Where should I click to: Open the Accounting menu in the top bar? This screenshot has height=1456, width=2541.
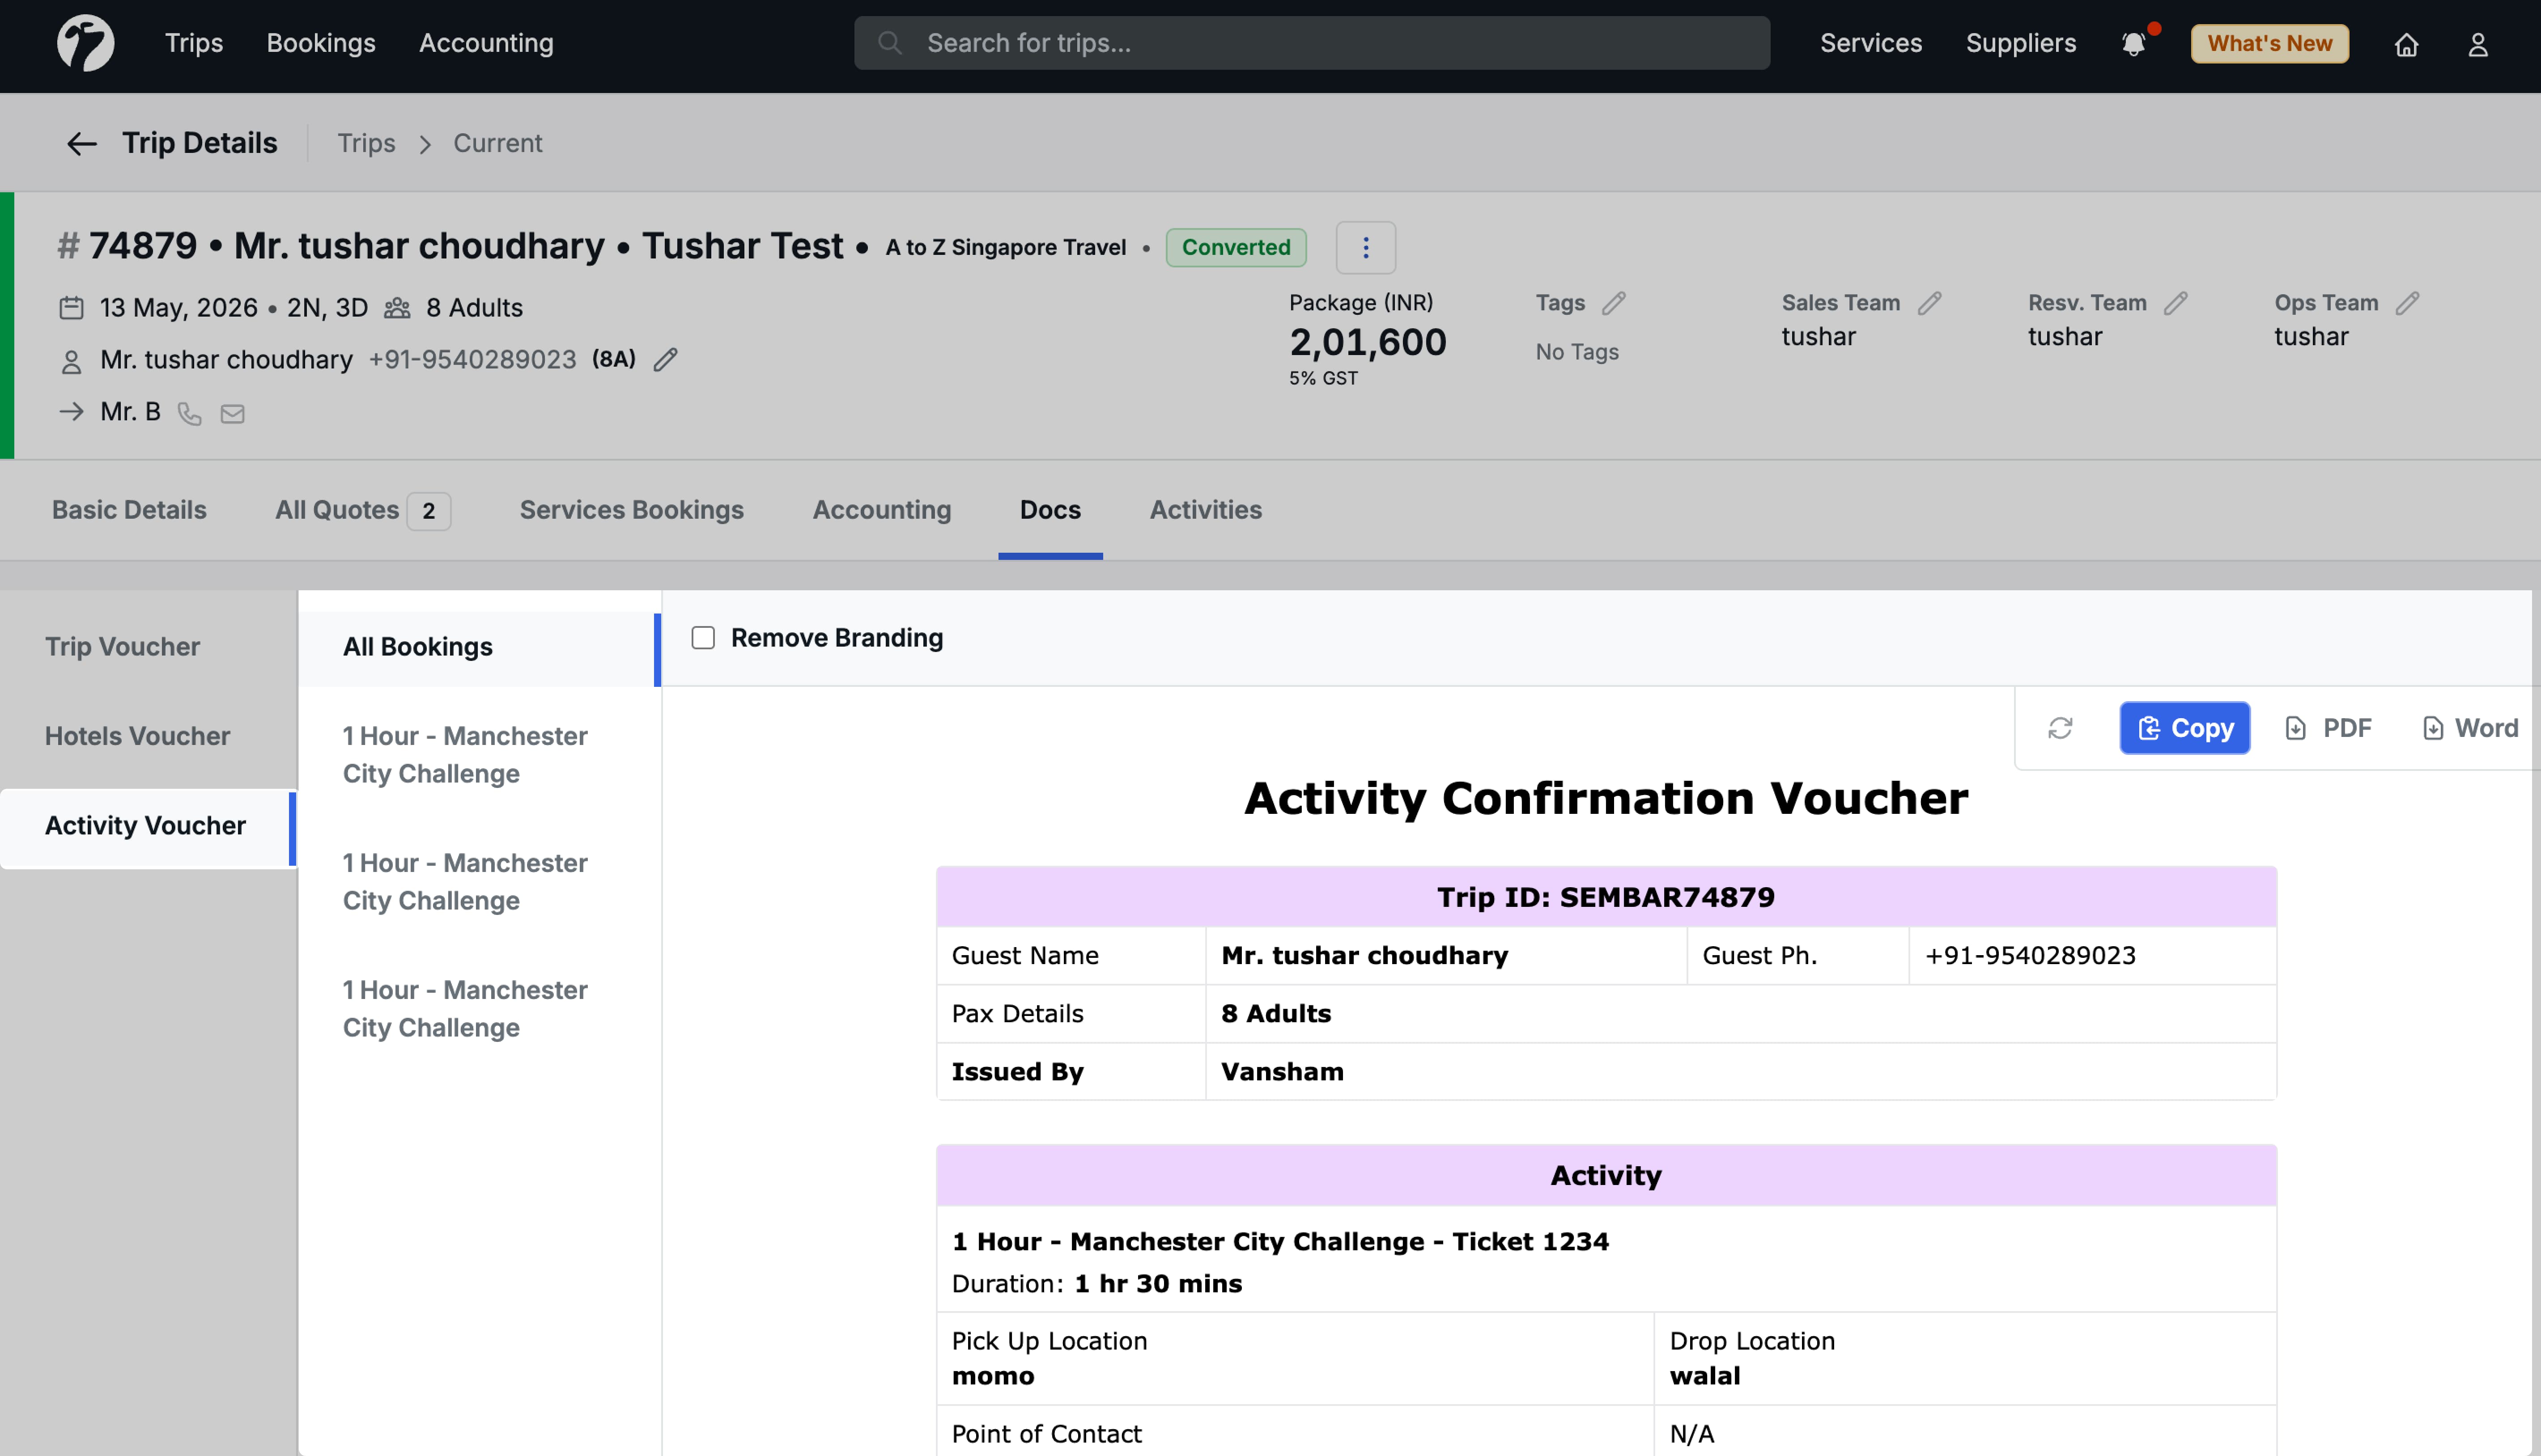coord(486,43)
